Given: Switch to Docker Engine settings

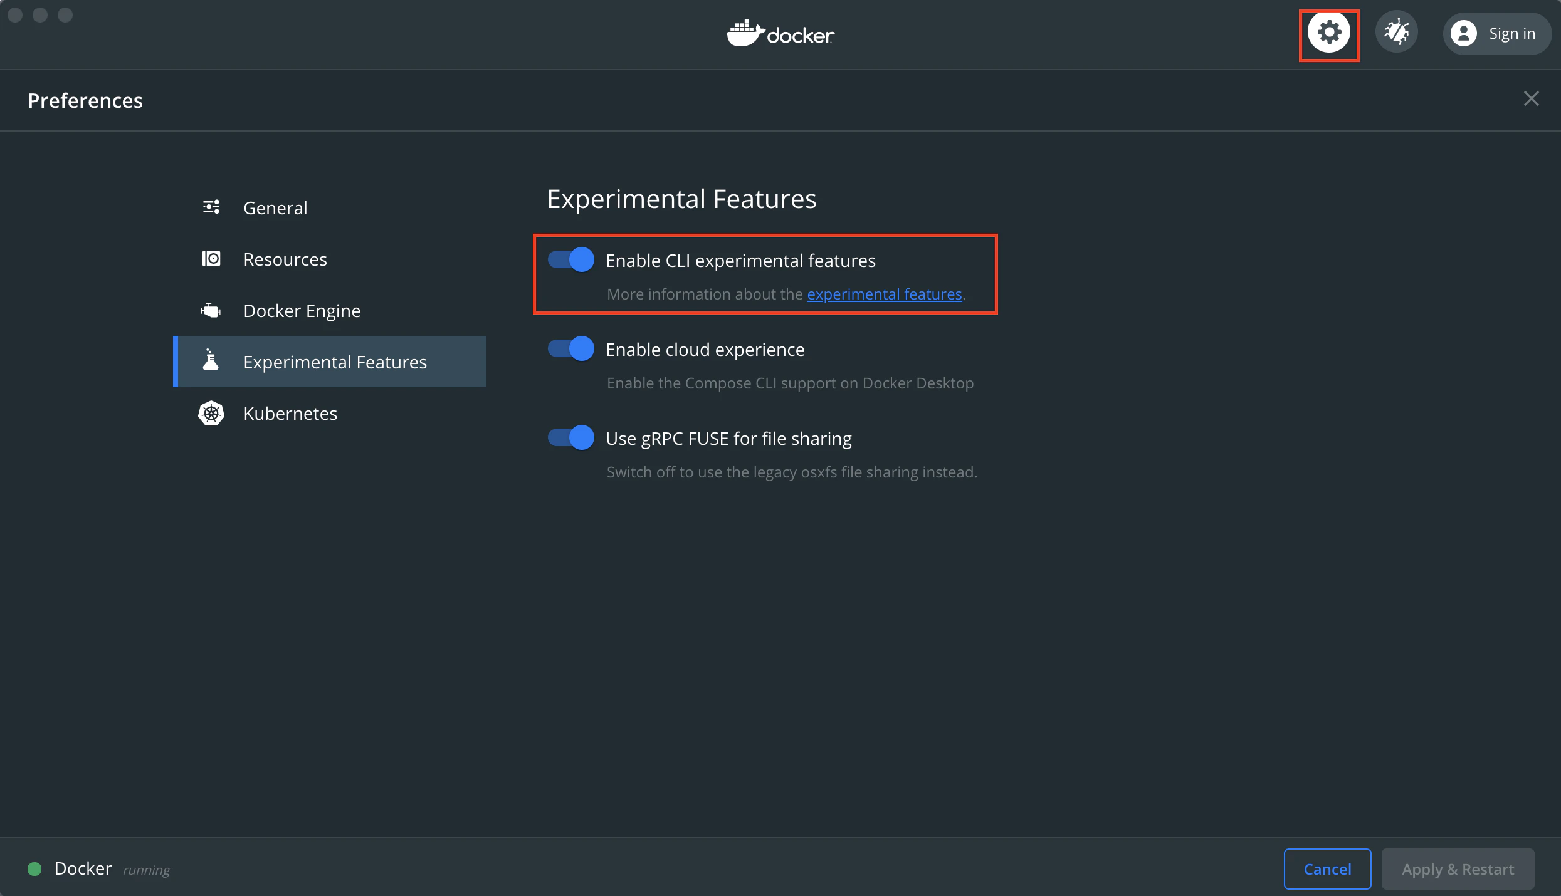Looking at the screenshot, I should point(302,311).
